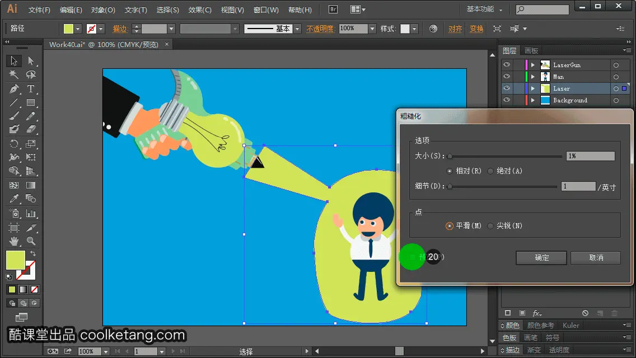636x358 pixels.
Task: Select the Hand tool
Action: (x=14, y=241)
